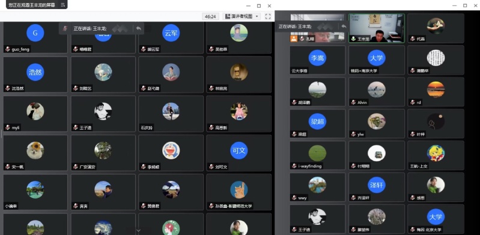Expand more participants with bottom chevron arrow
480x235 pixels.
(138, 230)
